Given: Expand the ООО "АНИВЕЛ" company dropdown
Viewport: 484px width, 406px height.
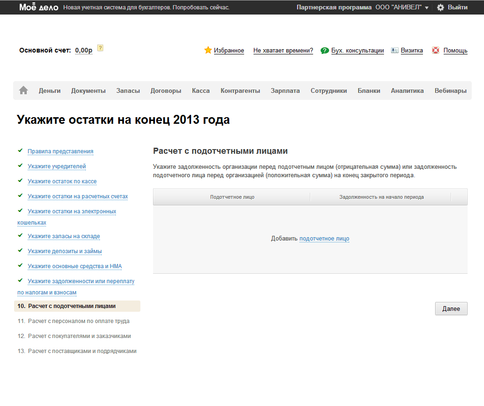Looking at the screenshot, I should pyautogui.click(x=426, y=8).
